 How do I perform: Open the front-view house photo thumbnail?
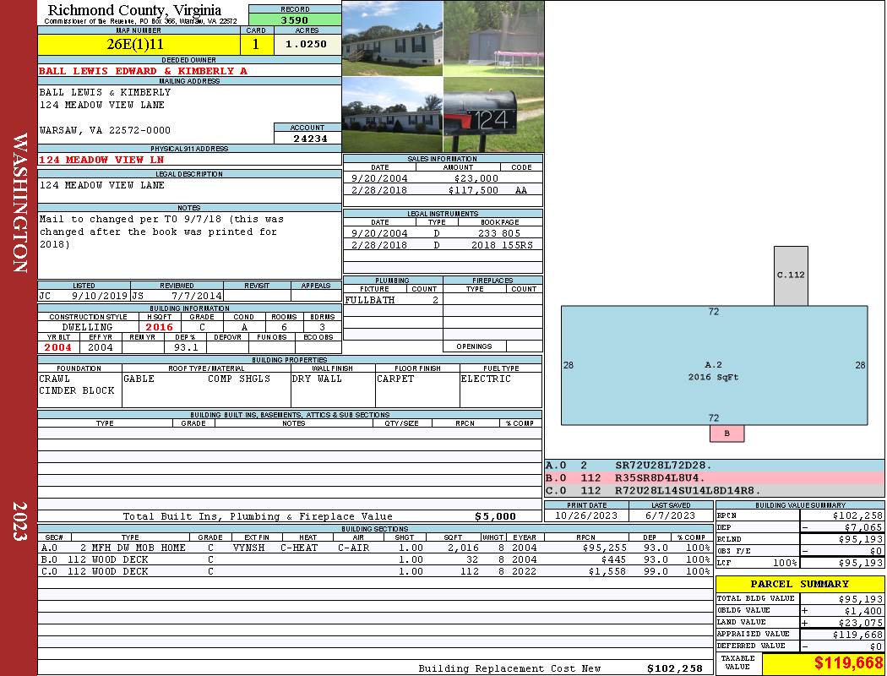pyautogui.click(x=393, y=38)
